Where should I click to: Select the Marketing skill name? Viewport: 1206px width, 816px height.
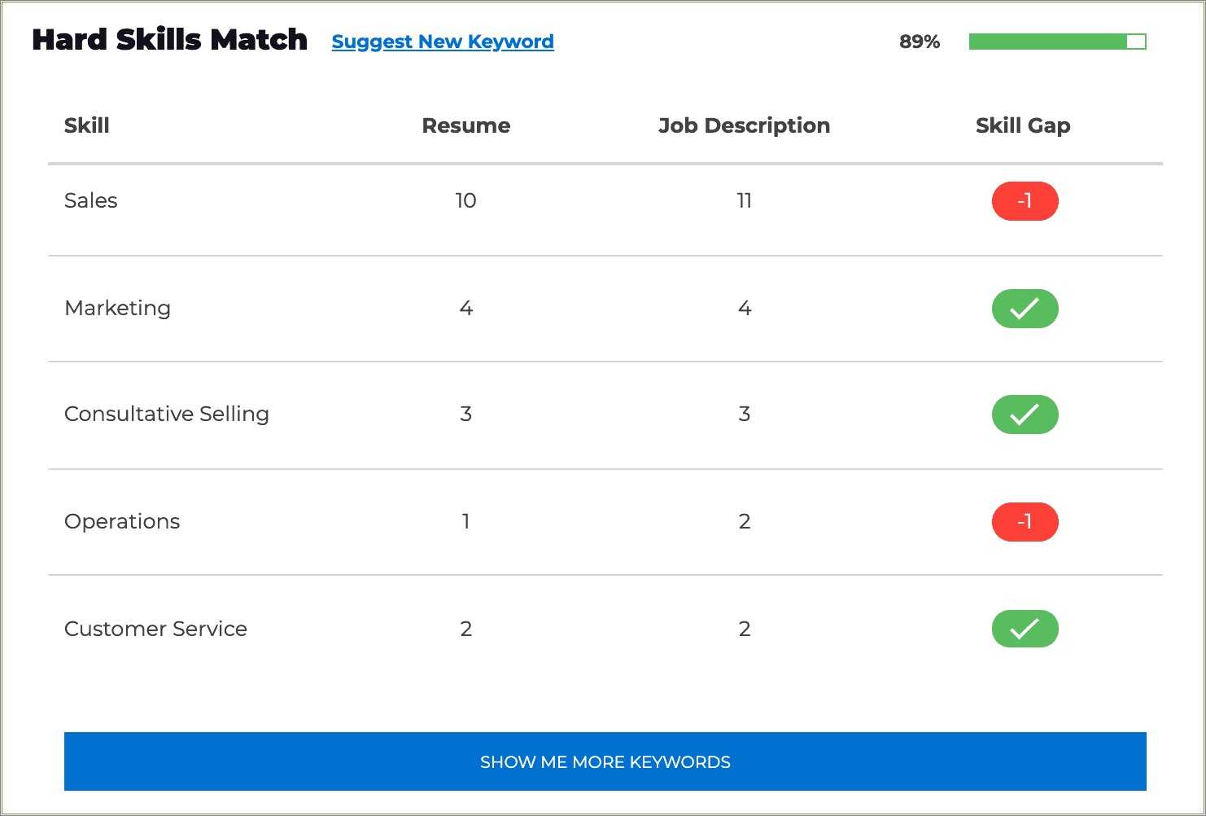pos(118,308)
